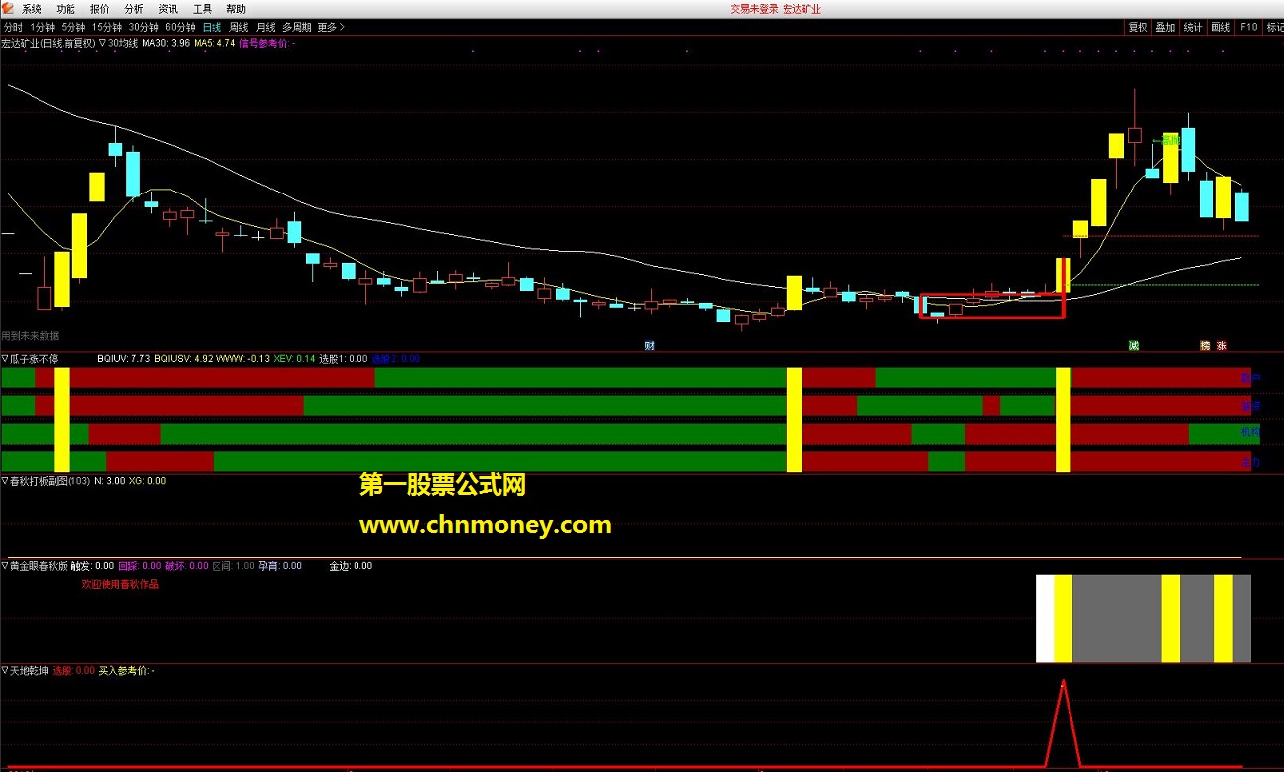Screen dimensions: 1284x772
Task: Click the 画线 drawing button
Action: pos(1221,27)
